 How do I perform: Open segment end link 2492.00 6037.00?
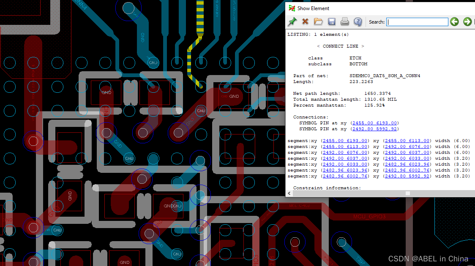click(407, 153)
